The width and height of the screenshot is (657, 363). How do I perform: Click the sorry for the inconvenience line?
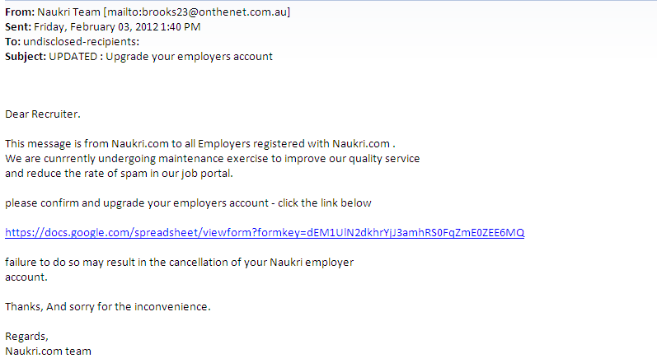pos(108,306)
